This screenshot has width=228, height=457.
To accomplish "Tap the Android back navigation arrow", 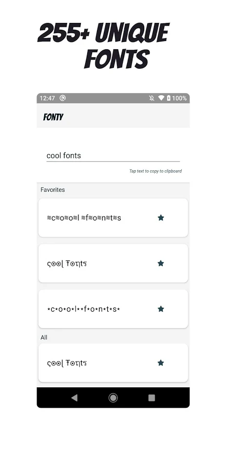I will click(75, 398).
